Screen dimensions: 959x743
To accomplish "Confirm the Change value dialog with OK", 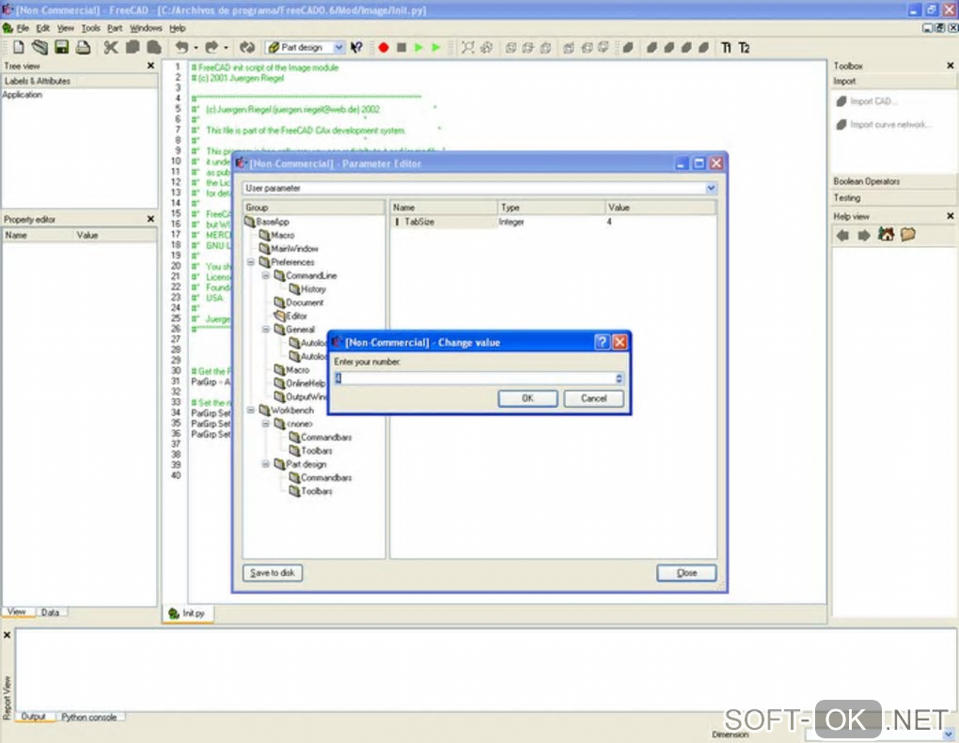I will [x=527, y=398].
